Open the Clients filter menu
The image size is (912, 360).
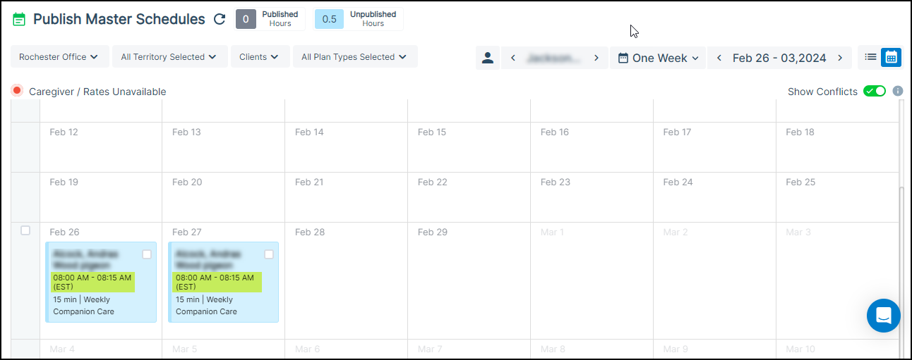click(x=259, y=57)
